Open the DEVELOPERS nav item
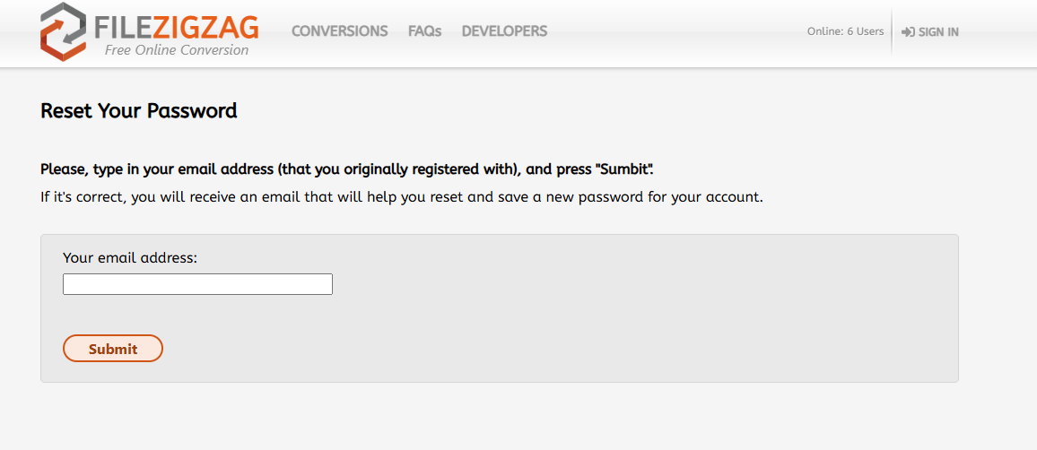 click(504, 31)
